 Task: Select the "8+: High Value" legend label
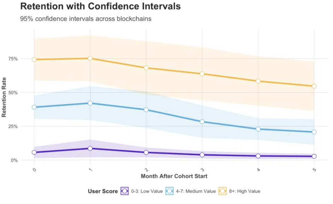pos(245,191)
